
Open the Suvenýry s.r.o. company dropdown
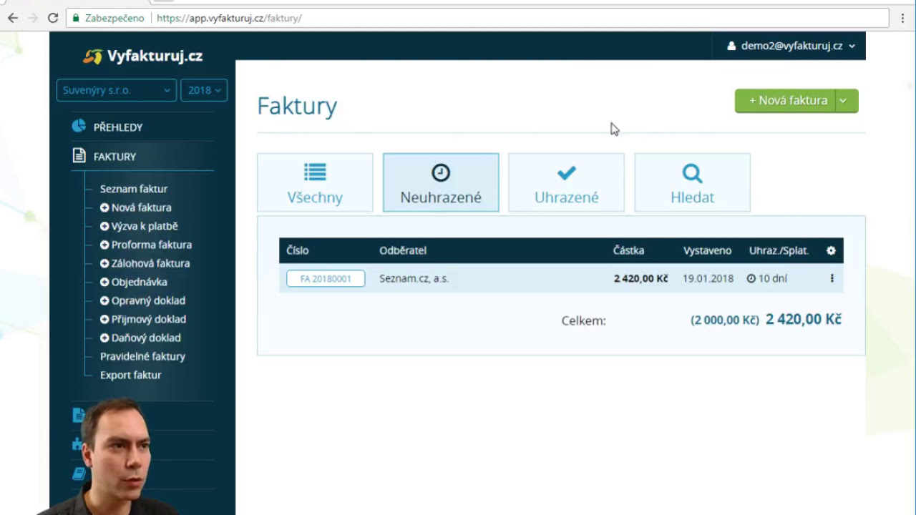[x=117, y=90]
